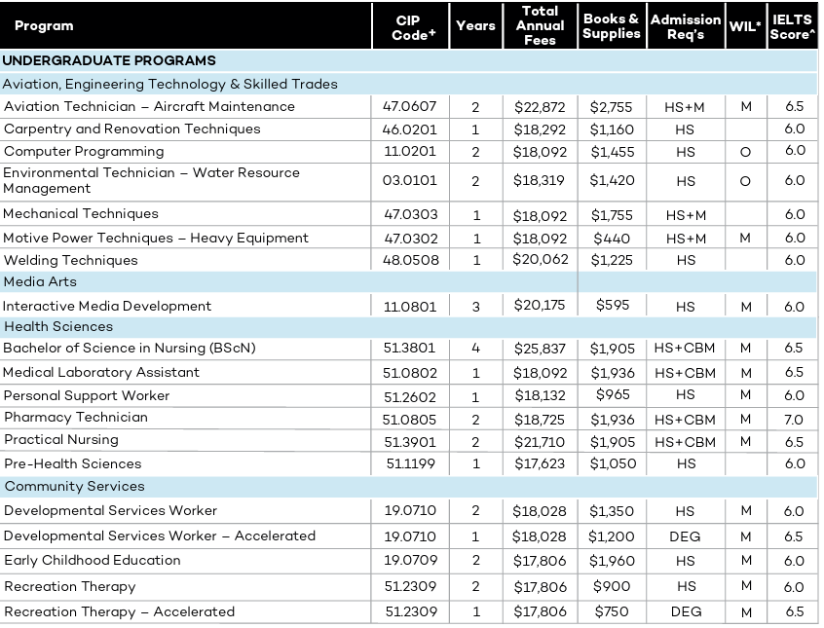Viewport: 824px width, 628px height.
Task: Select the Health Sciences category row
Action: (x=58, y=326)
